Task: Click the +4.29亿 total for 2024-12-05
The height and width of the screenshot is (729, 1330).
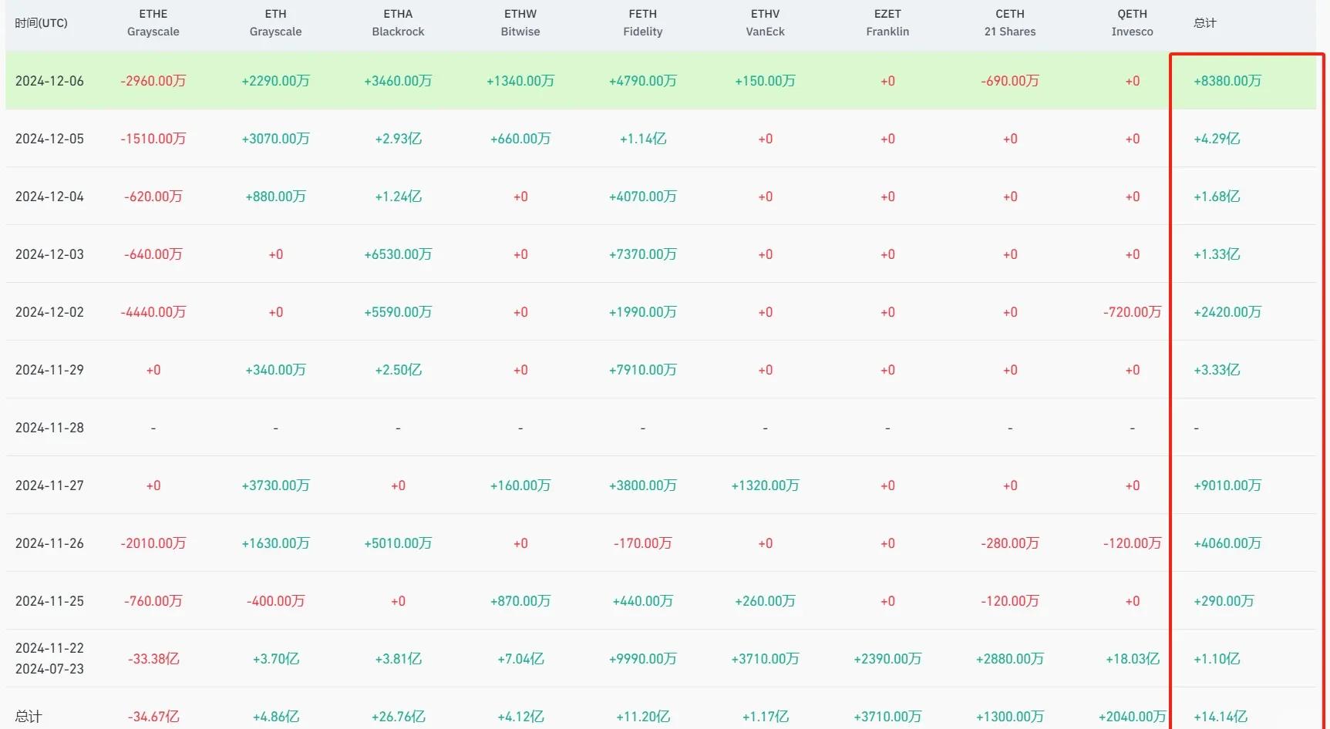Action: coord(1217,139)
